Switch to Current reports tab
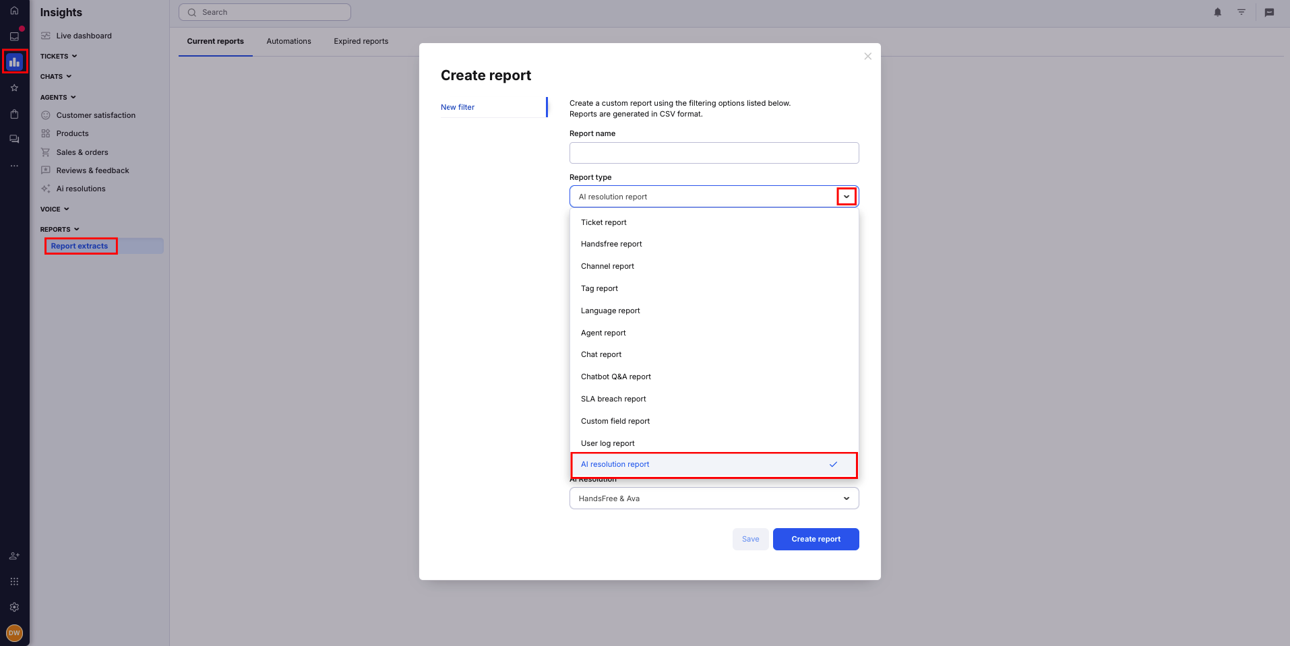 pos(216,41)
